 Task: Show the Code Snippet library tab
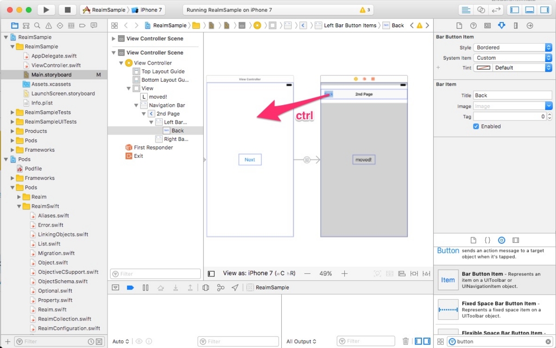(488, 240)
